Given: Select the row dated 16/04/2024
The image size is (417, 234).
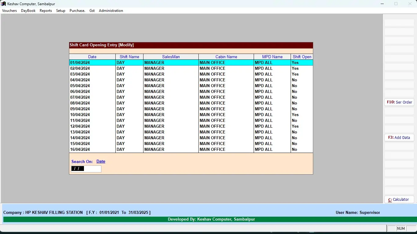Looking at the screenshot, I should 191,149.
